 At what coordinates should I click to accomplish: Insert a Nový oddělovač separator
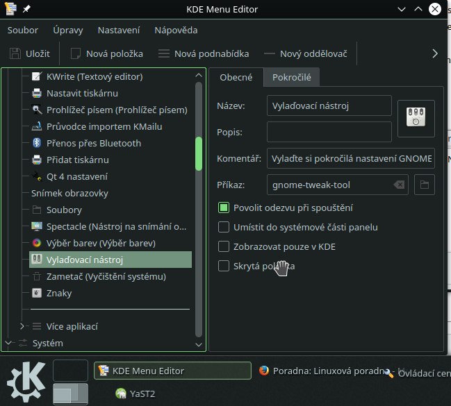[306, 53]
